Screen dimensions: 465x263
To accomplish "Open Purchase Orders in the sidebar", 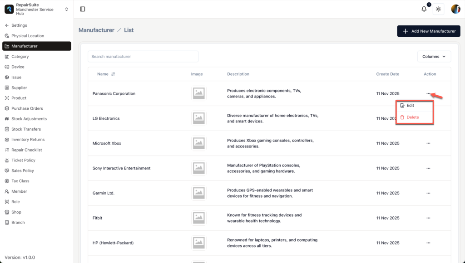I will click(27, 108).
